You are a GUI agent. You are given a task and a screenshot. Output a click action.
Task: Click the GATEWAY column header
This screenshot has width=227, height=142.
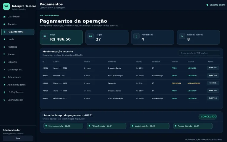point(156,62)
